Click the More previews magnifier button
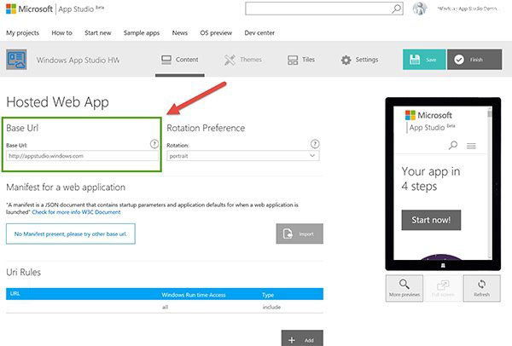Screen dimensions: 512x346 click(404, 288)
